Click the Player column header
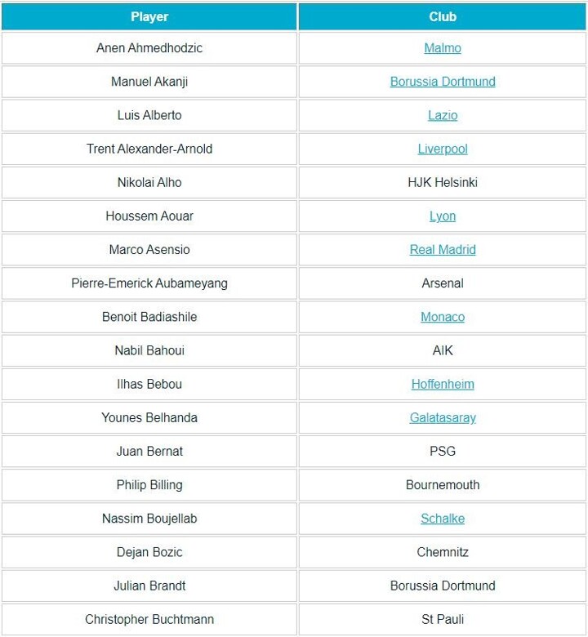This screenshot has height=637, width=588. click(x=149, y=16)
